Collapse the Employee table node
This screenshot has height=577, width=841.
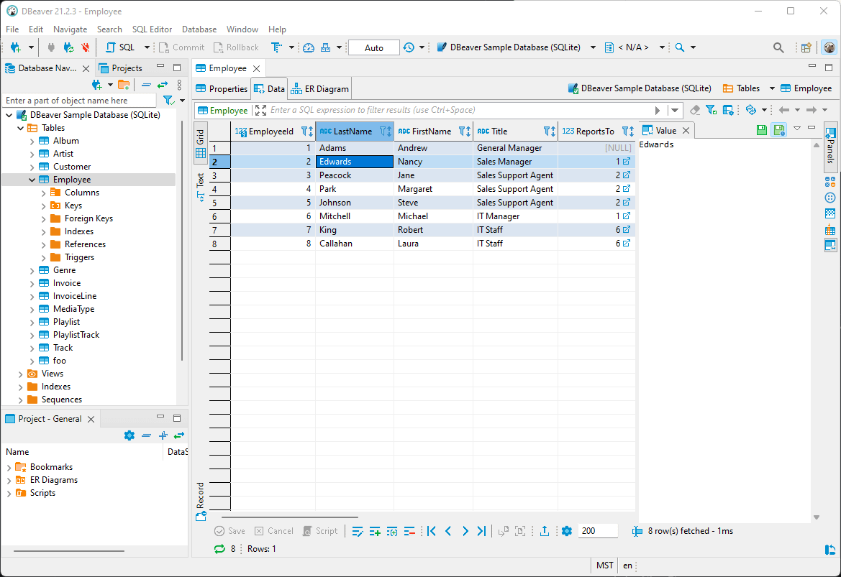click(32, 180)
